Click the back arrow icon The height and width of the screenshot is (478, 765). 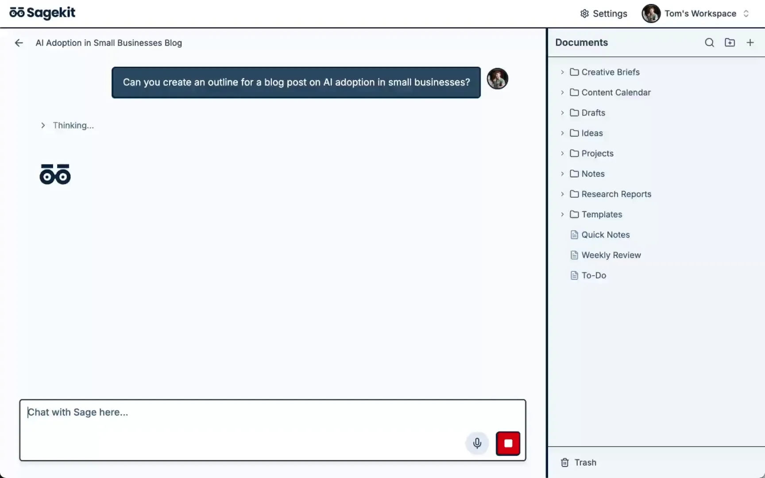coord(19,43)
